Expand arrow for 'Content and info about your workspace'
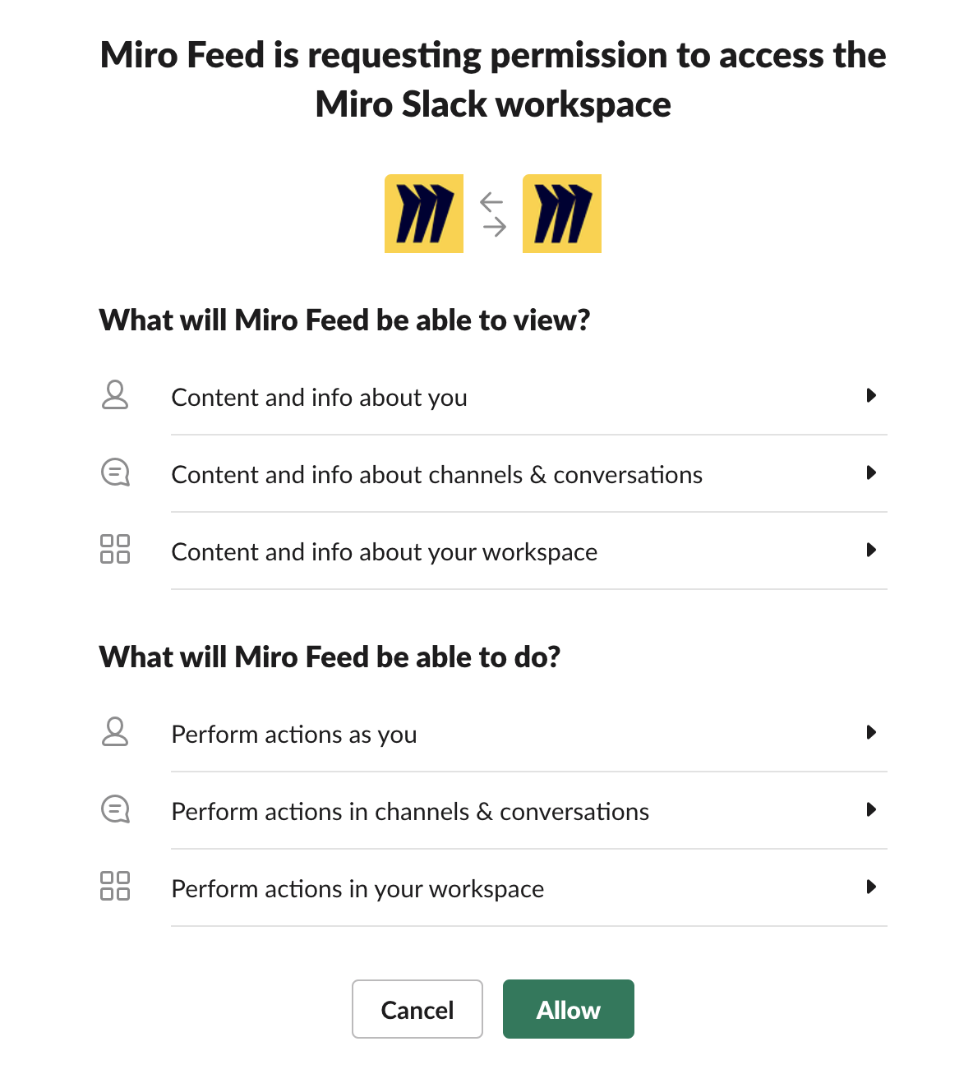The height and width of the screenshot is (1083, 973). pyautogui.click(x=871, y=550)
